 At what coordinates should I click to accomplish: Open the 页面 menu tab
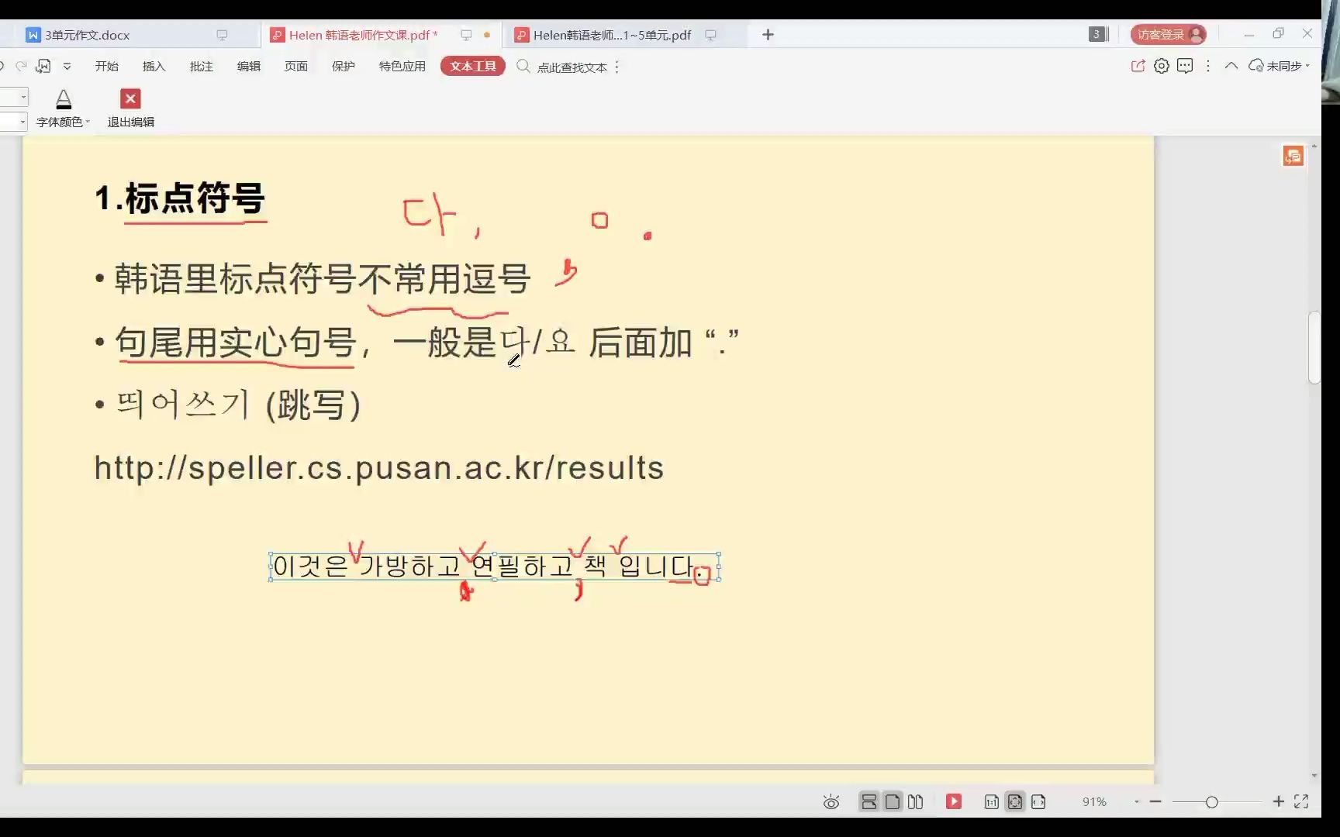pyautogui.click(x=295, y=67)
